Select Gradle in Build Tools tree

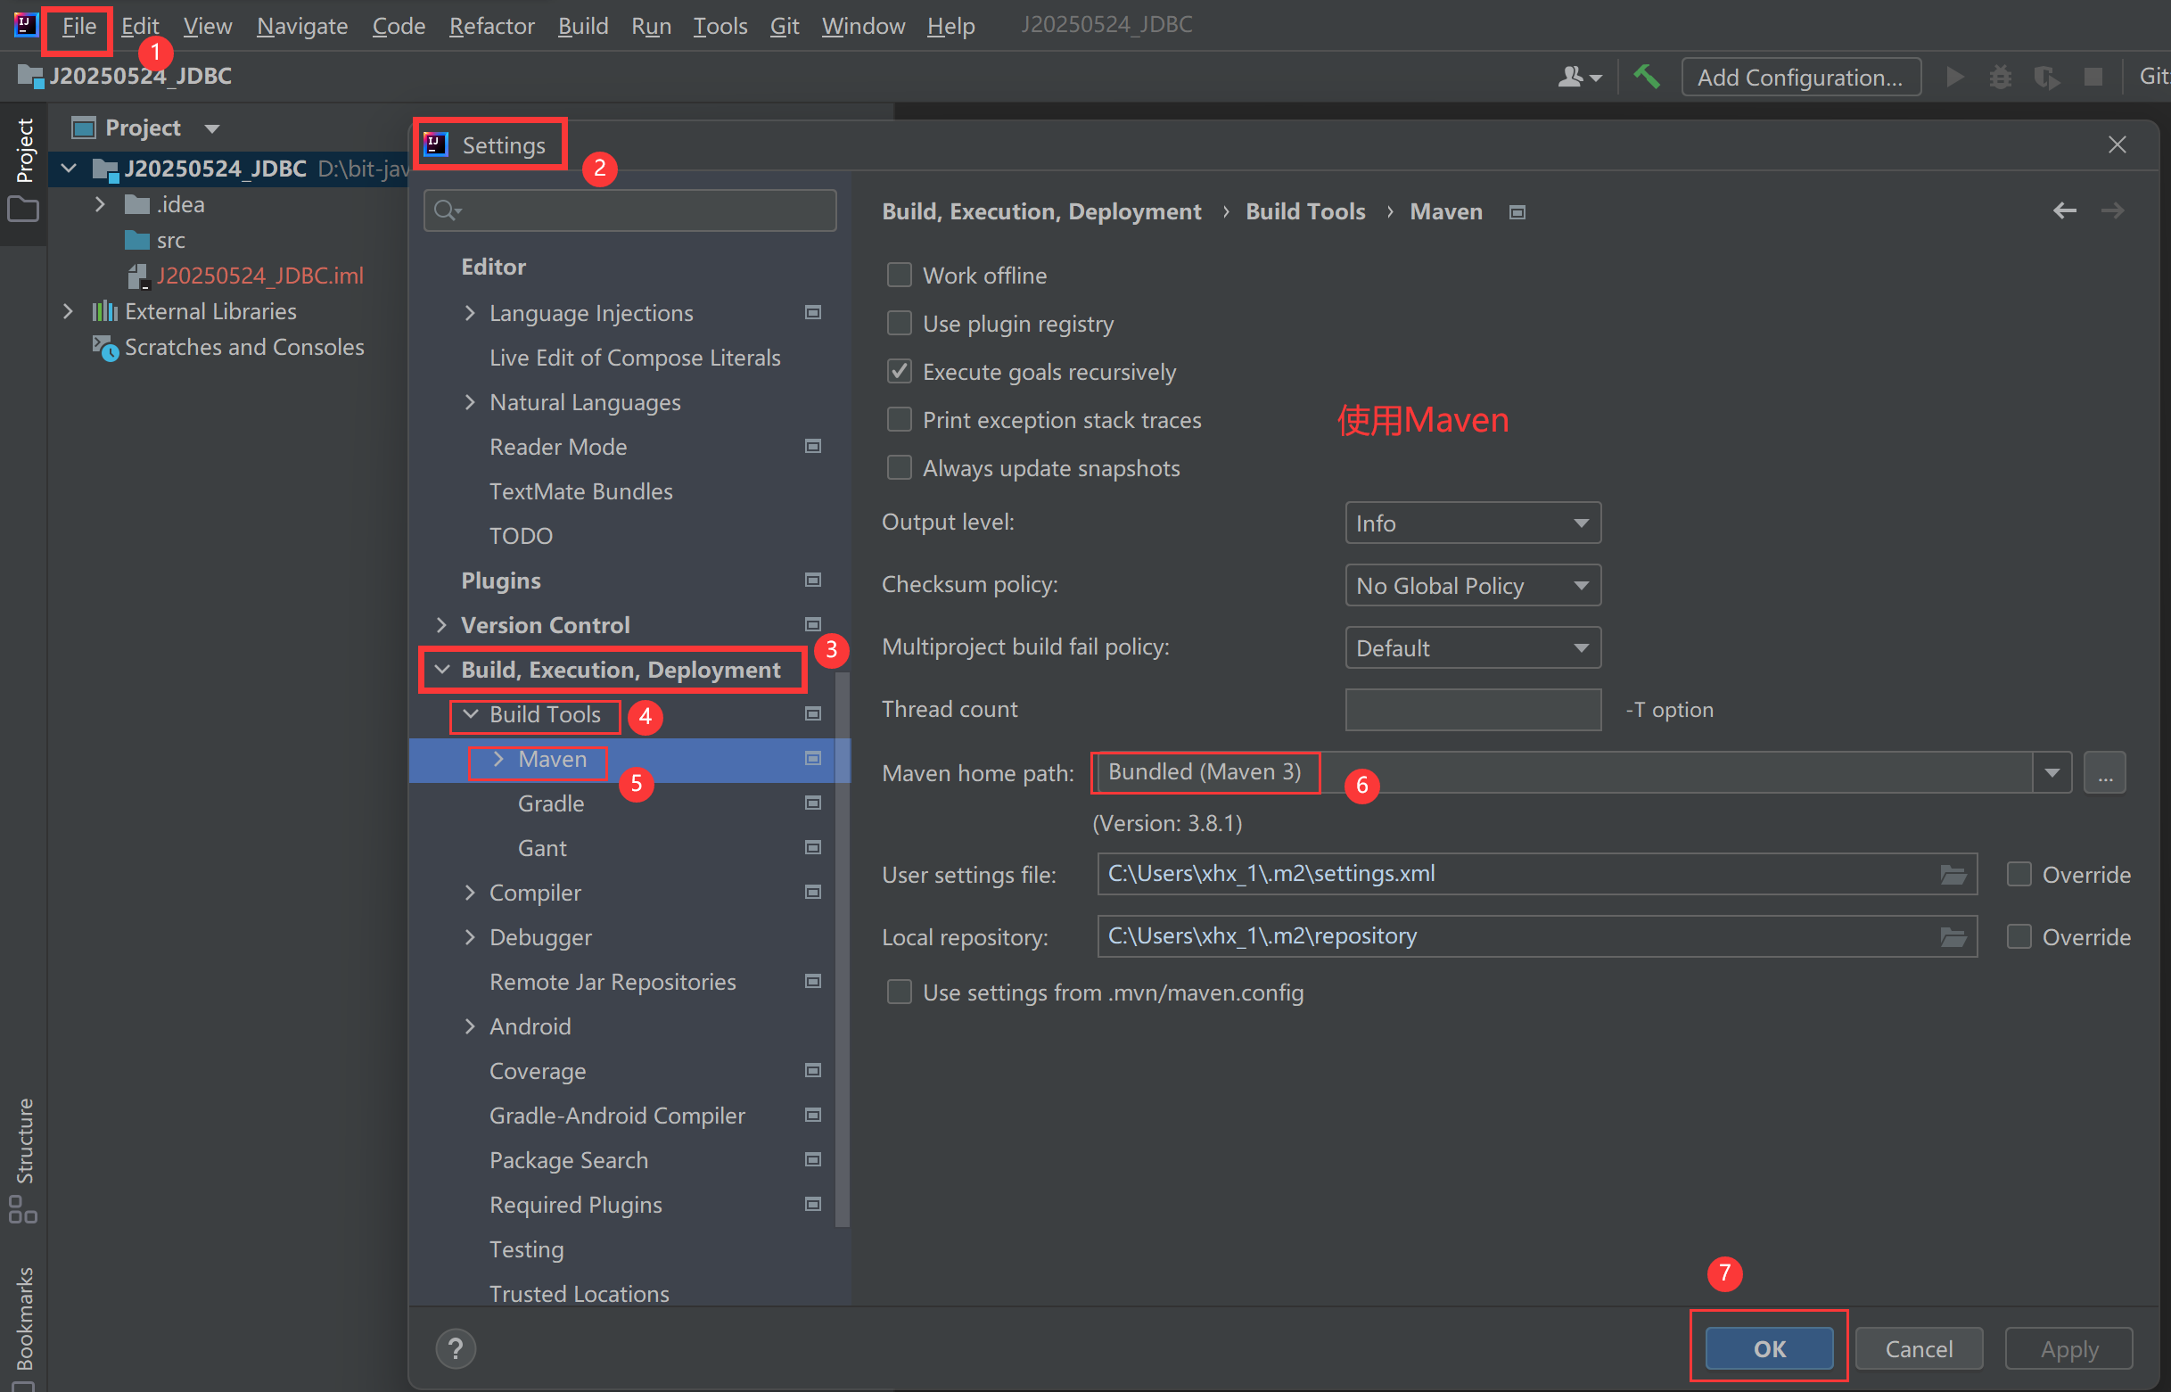[551, 803]
